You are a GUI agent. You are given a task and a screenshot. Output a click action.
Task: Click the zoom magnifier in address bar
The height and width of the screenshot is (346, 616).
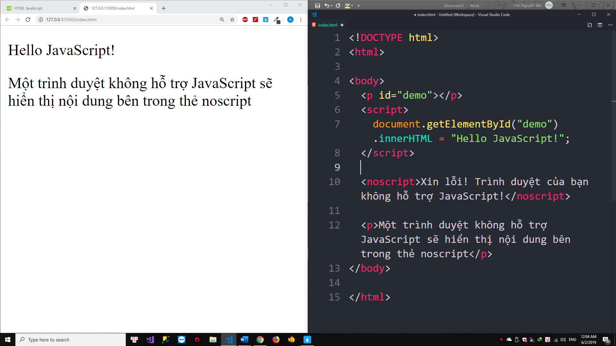[x=222, y=20]
